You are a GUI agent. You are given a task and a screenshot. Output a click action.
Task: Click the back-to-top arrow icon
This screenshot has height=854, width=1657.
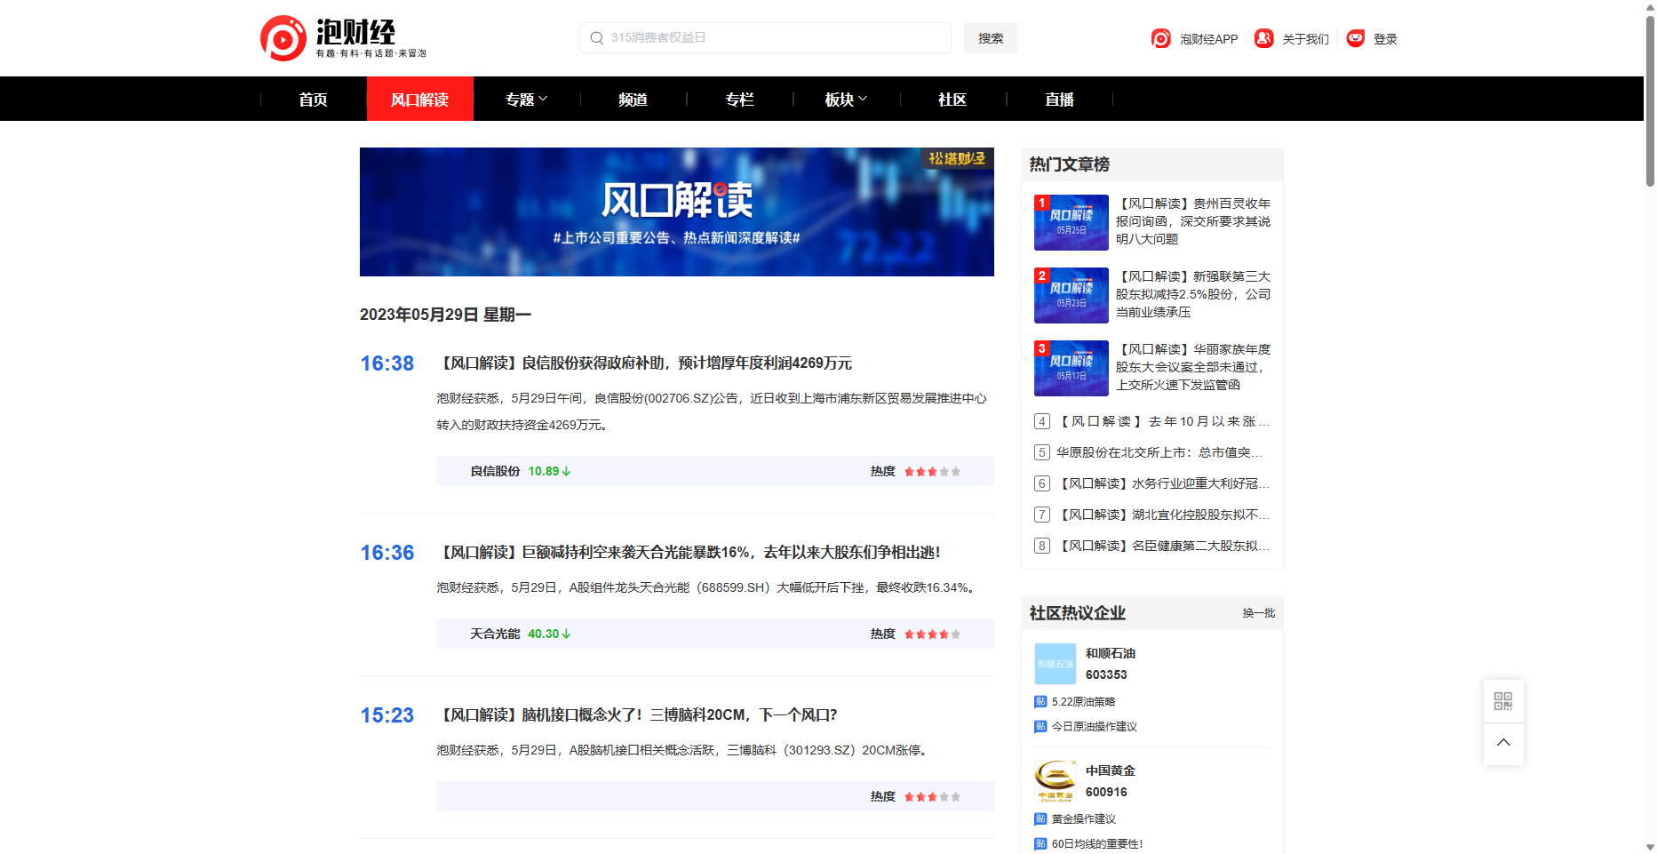[1503, 743]
